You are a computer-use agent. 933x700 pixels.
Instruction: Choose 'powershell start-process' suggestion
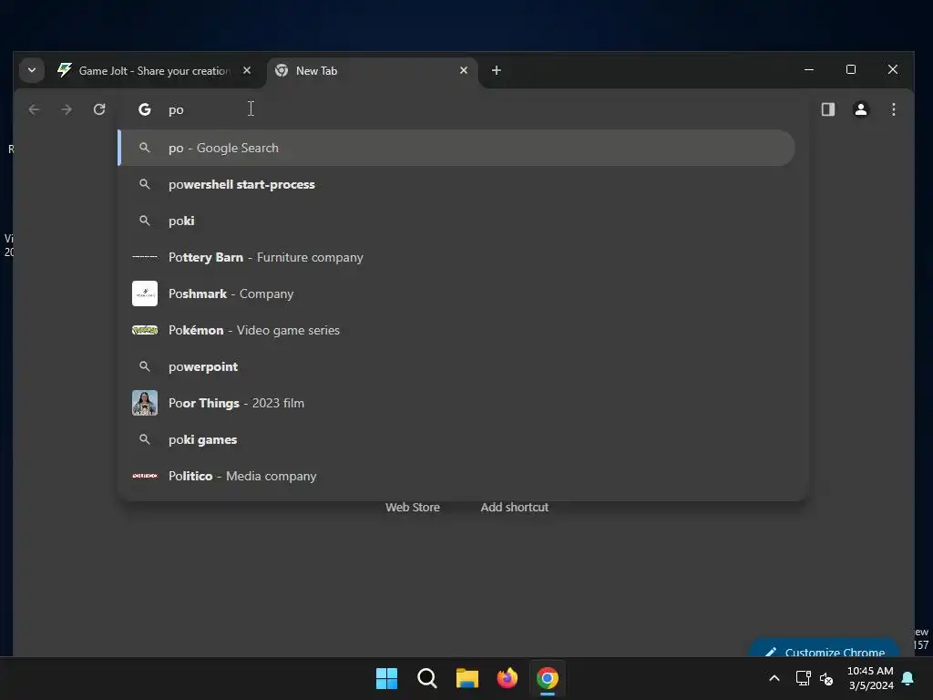coord(456,184)
